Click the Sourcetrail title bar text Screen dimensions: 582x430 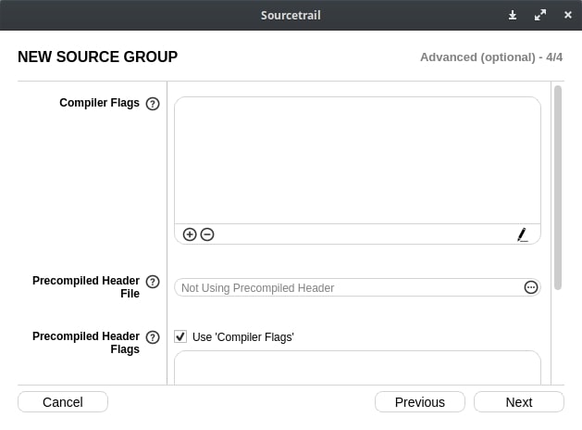tap(291, 15)
